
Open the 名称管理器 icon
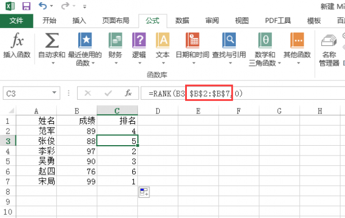[329, 40]
